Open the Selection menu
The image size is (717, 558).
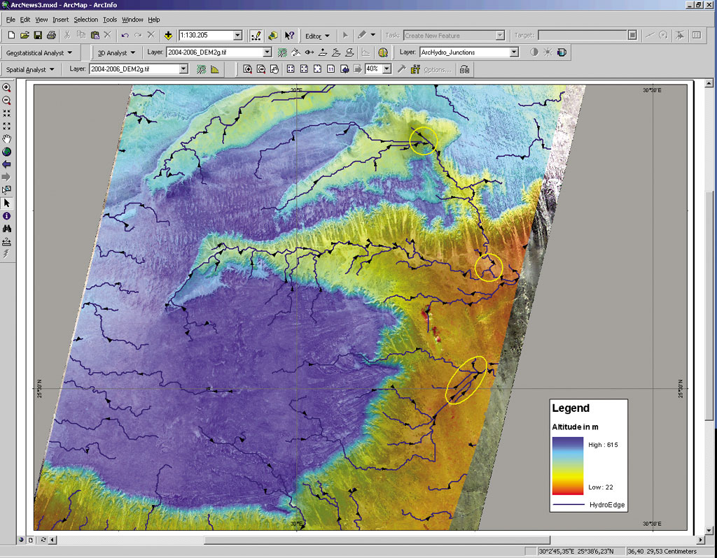coord(86,20)
